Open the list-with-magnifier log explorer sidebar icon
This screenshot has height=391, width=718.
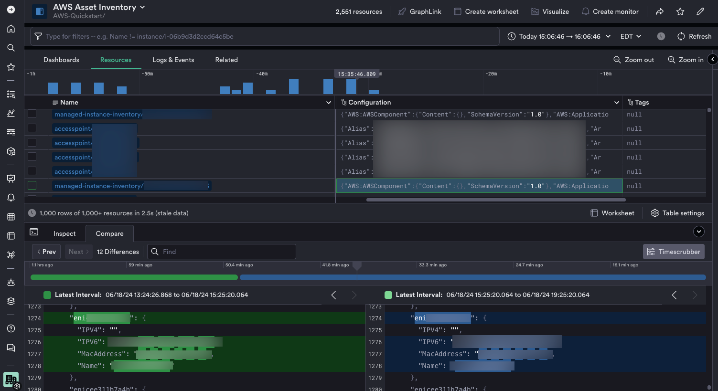point(11,94)
